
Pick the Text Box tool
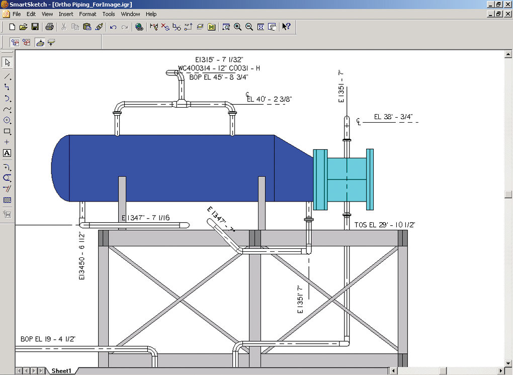click(x=7, y=153)
